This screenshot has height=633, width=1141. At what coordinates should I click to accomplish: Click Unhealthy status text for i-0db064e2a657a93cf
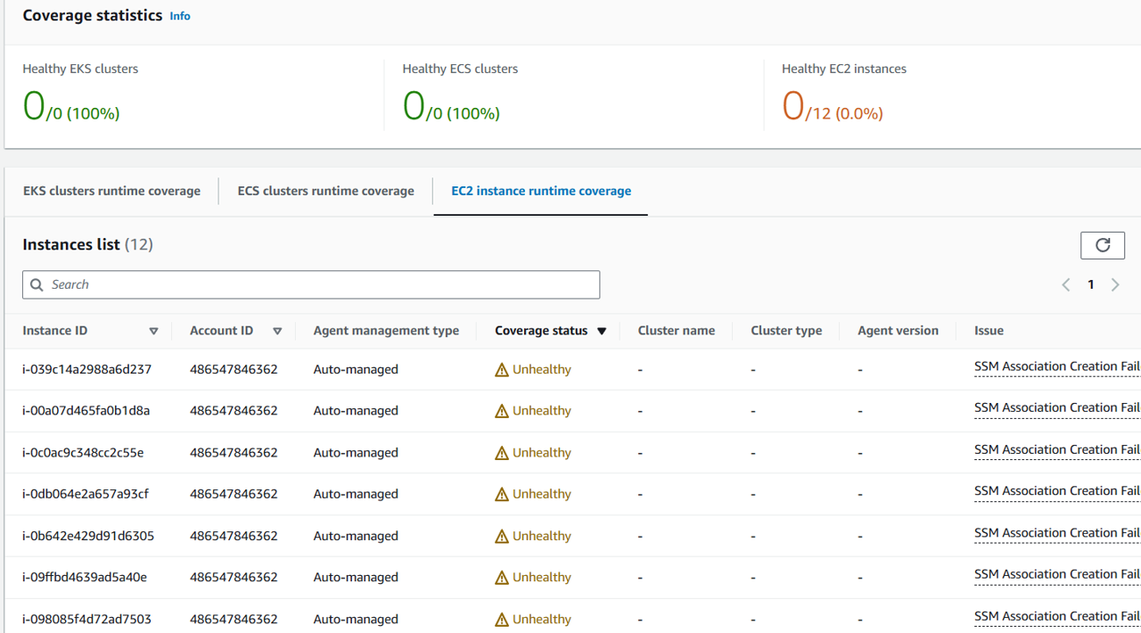click(542, 494)
